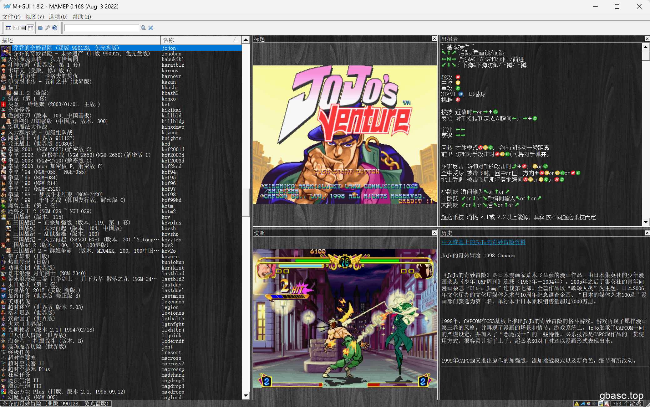The image size is (650, 407).
Task: Sort the list by the 描述 column header
Action: coord(80,40)
